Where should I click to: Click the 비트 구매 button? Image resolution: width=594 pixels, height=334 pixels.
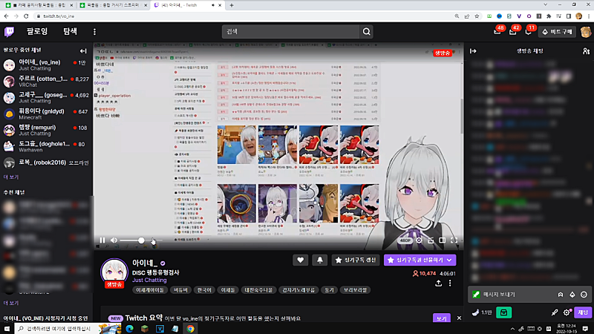click(x=558, y=32)
